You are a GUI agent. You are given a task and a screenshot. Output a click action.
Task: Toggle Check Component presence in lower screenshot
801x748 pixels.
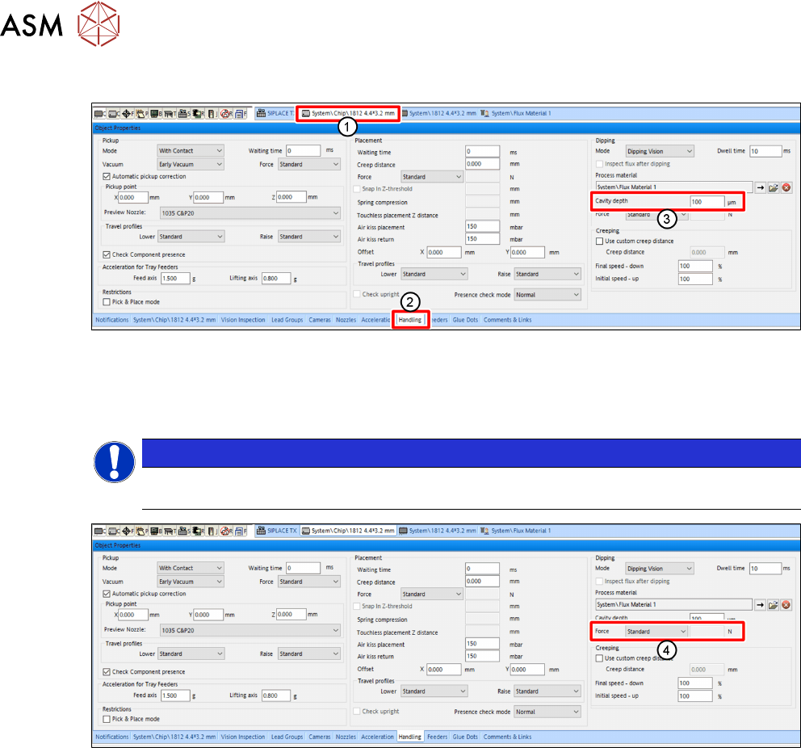(107, 672)
